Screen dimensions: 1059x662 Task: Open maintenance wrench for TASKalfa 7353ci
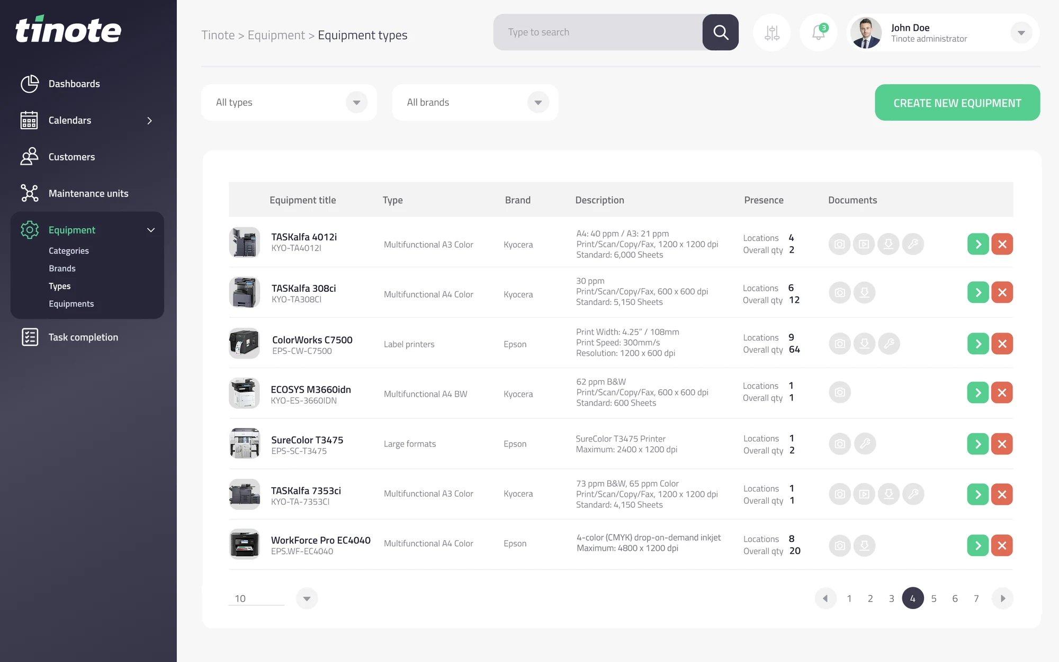click(x=913, y=494)
